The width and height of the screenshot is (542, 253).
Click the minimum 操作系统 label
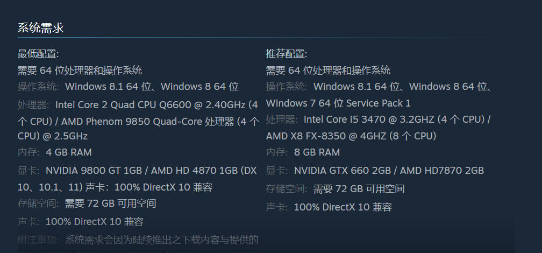pyautogui.click(x=38, y=87)
